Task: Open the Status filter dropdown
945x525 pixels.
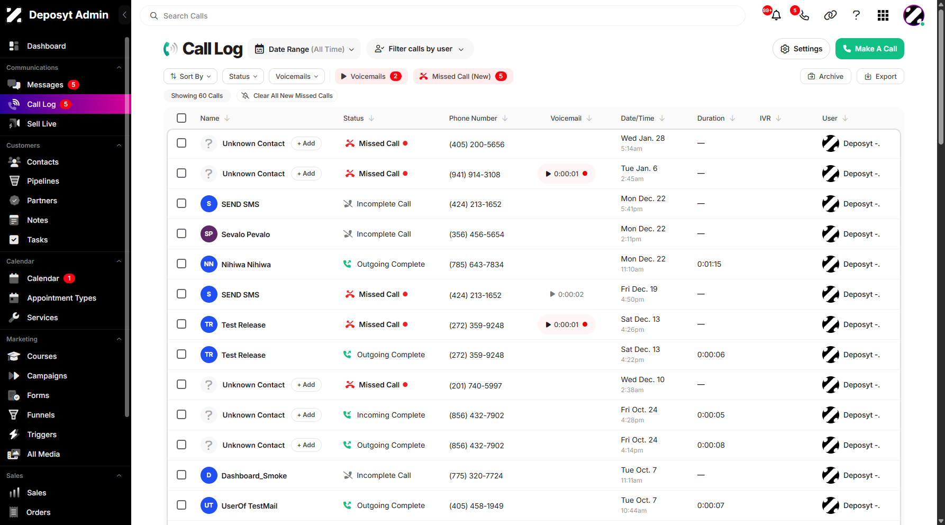Action: [243, 76]
